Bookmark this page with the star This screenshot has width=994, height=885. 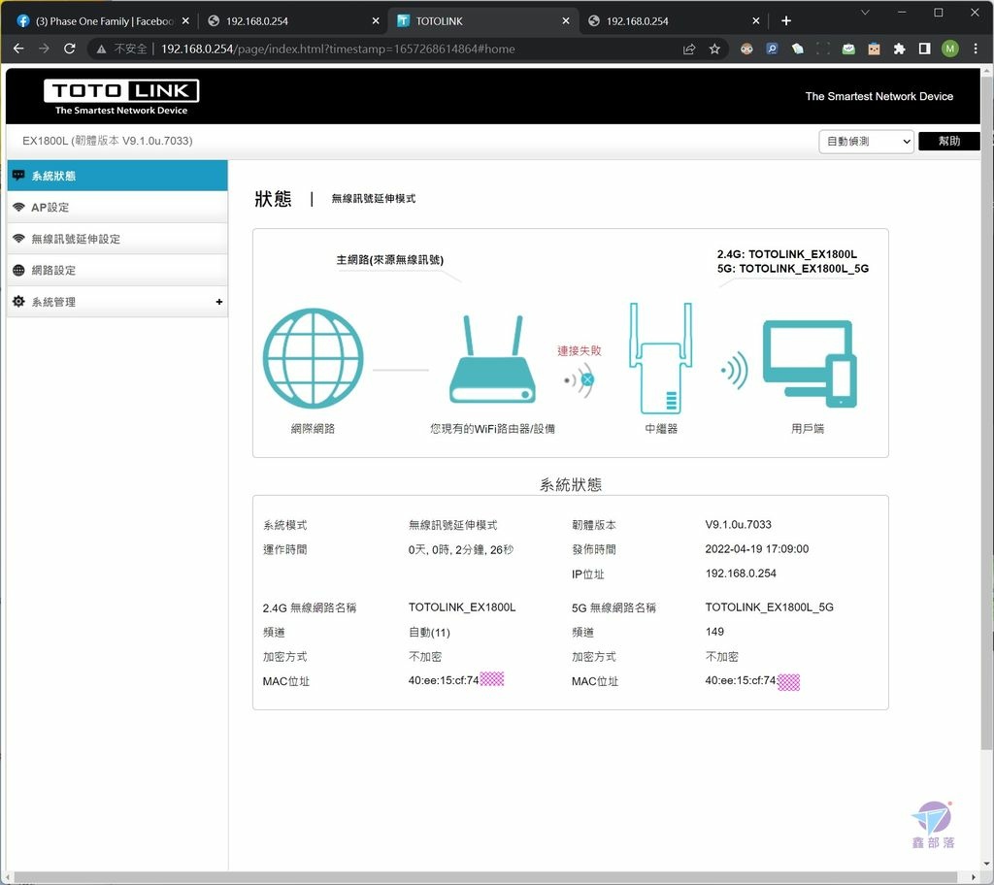coord(714,49)
